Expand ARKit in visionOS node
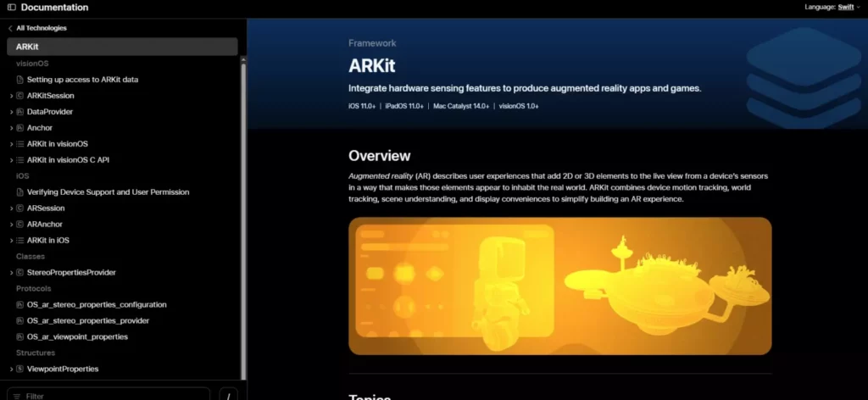 coord(12,144)
